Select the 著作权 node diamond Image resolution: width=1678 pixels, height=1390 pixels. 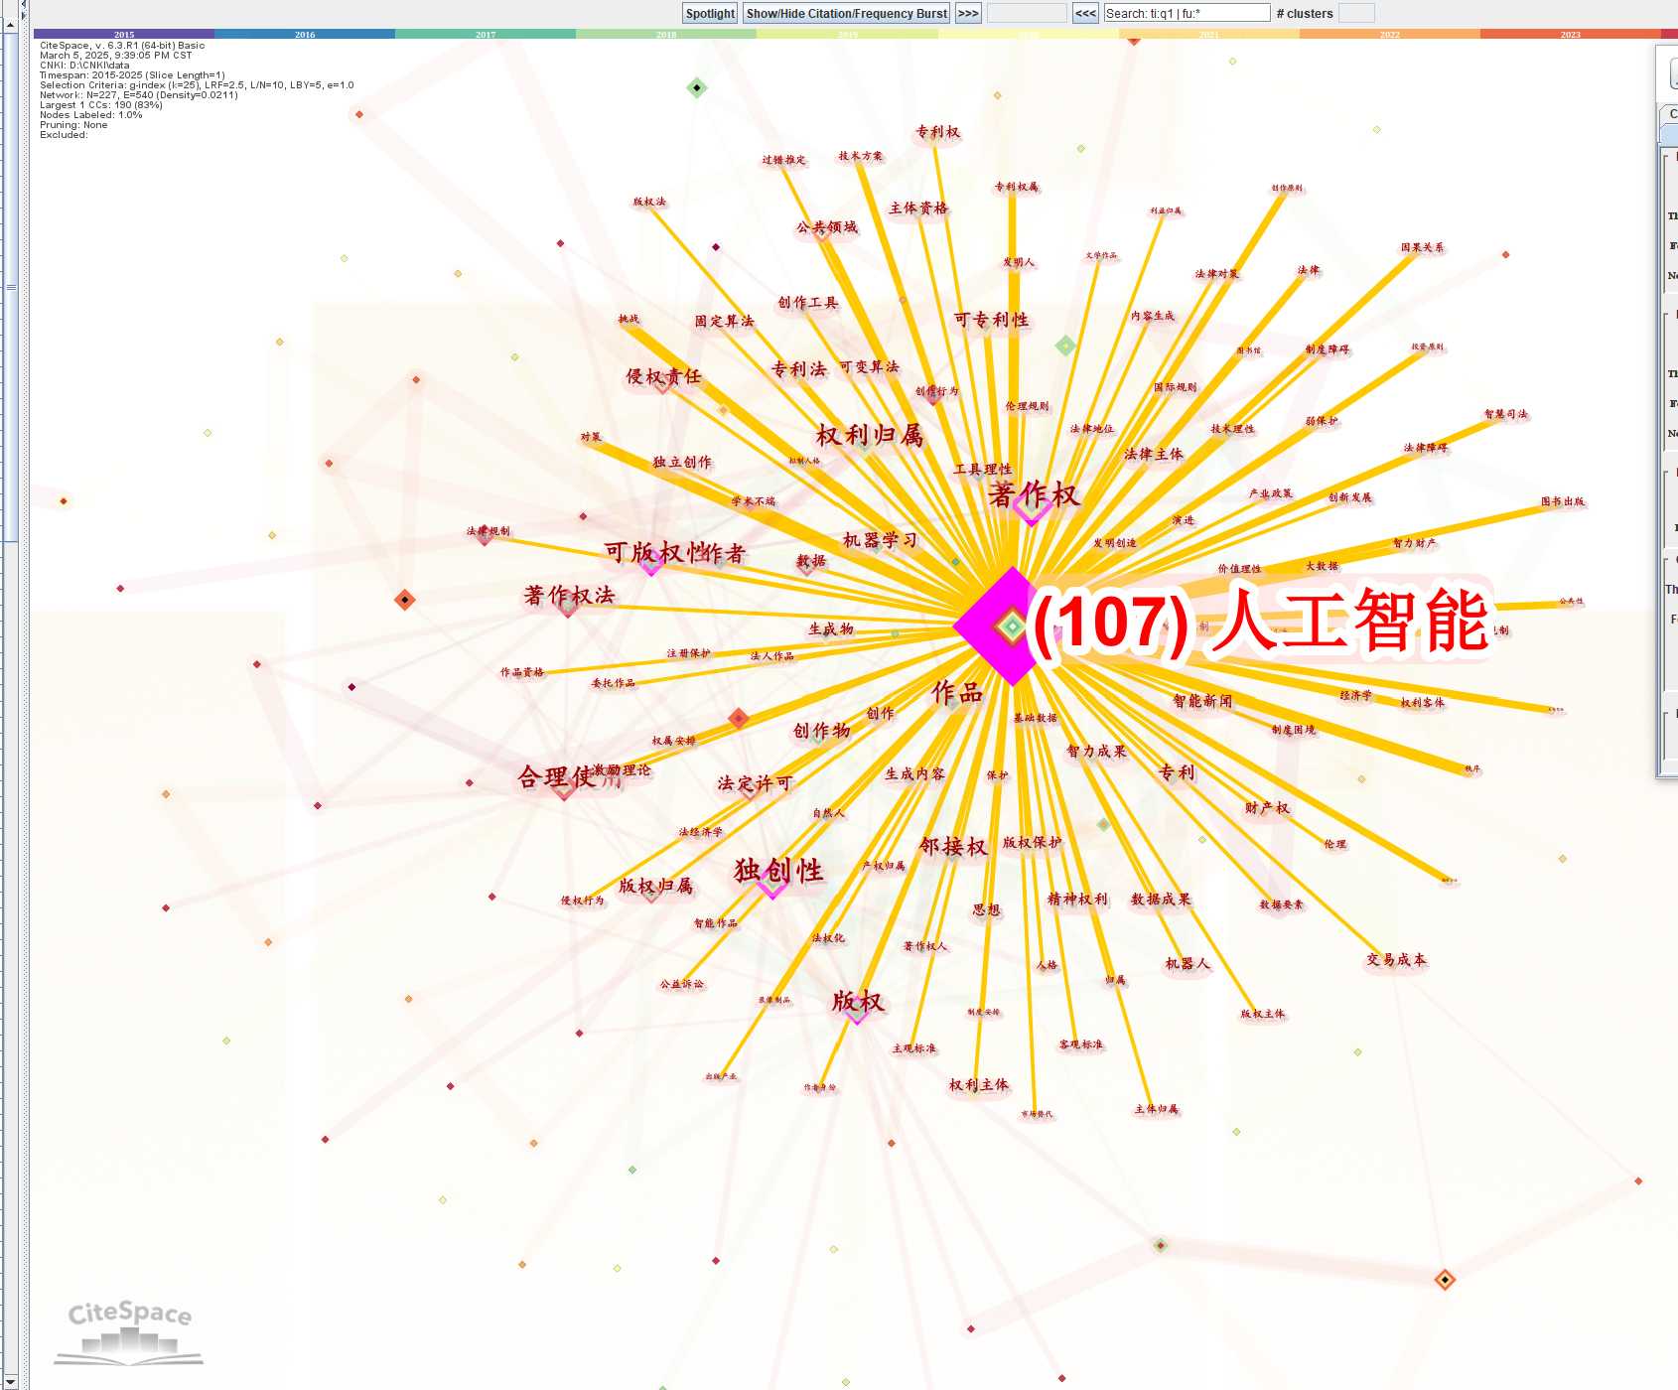(1032, 508)
